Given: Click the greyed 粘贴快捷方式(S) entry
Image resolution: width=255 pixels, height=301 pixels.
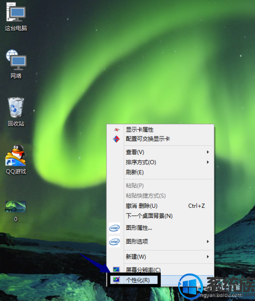Looking at the screenshot, I should [x=160, y=196].
